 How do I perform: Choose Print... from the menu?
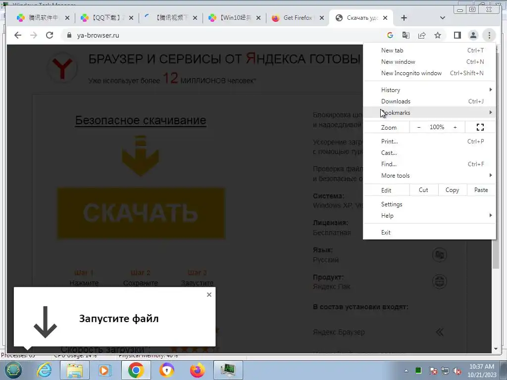[x=429, y=141]
